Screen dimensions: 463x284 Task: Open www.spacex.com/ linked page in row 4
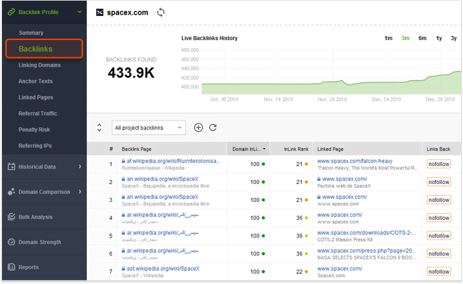click(x=340, y=215)
